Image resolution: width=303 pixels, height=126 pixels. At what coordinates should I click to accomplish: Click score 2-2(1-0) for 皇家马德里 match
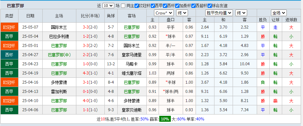90,55
